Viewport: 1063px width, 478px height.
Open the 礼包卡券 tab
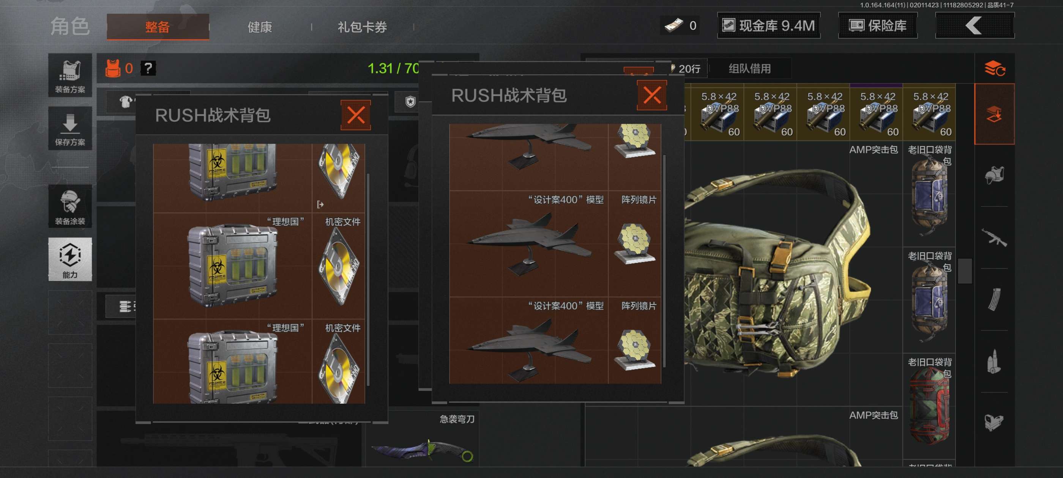362,27
